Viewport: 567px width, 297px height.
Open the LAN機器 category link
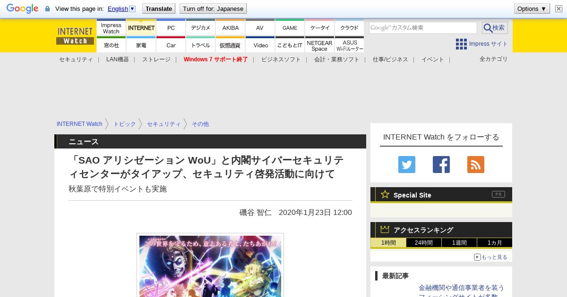tap(117, 59)
